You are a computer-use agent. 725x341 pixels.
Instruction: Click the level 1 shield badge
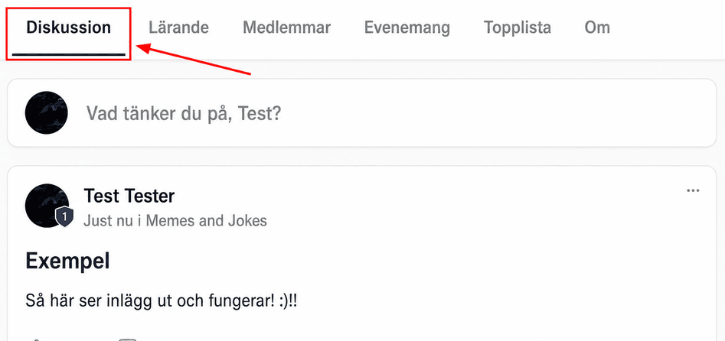point(65,216)
